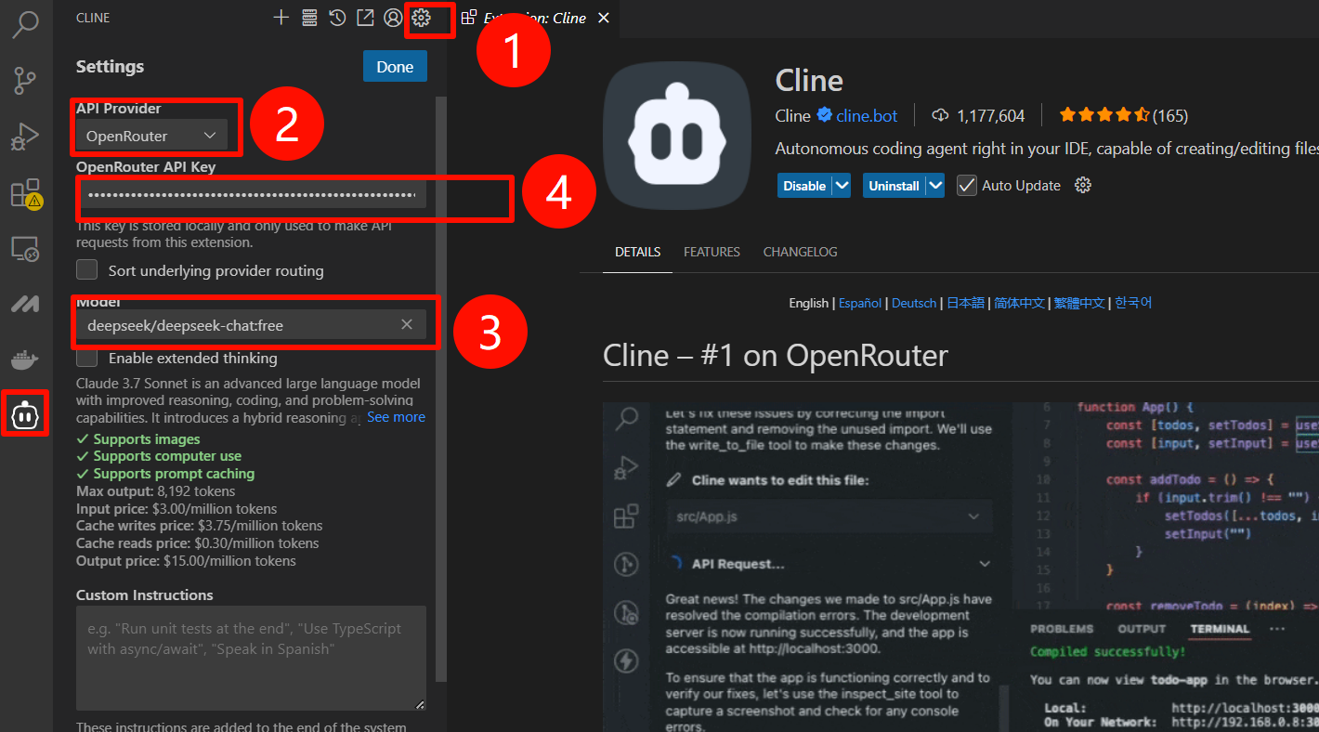Click See more in model description
This screenshot has height=732, width=1319.
click(x=396, y=417)
